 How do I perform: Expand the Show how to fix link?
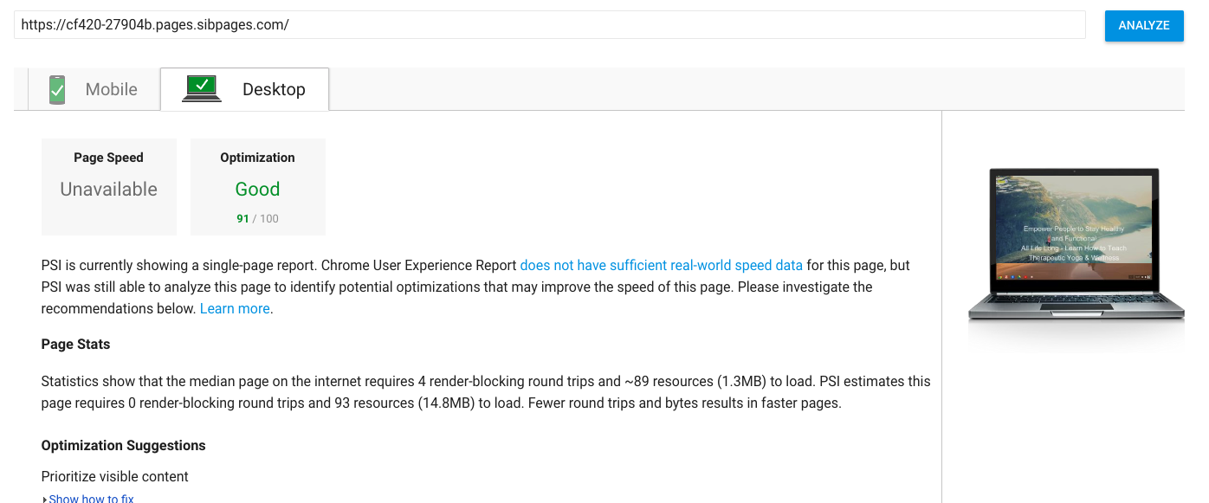click(x=91, y=499)
